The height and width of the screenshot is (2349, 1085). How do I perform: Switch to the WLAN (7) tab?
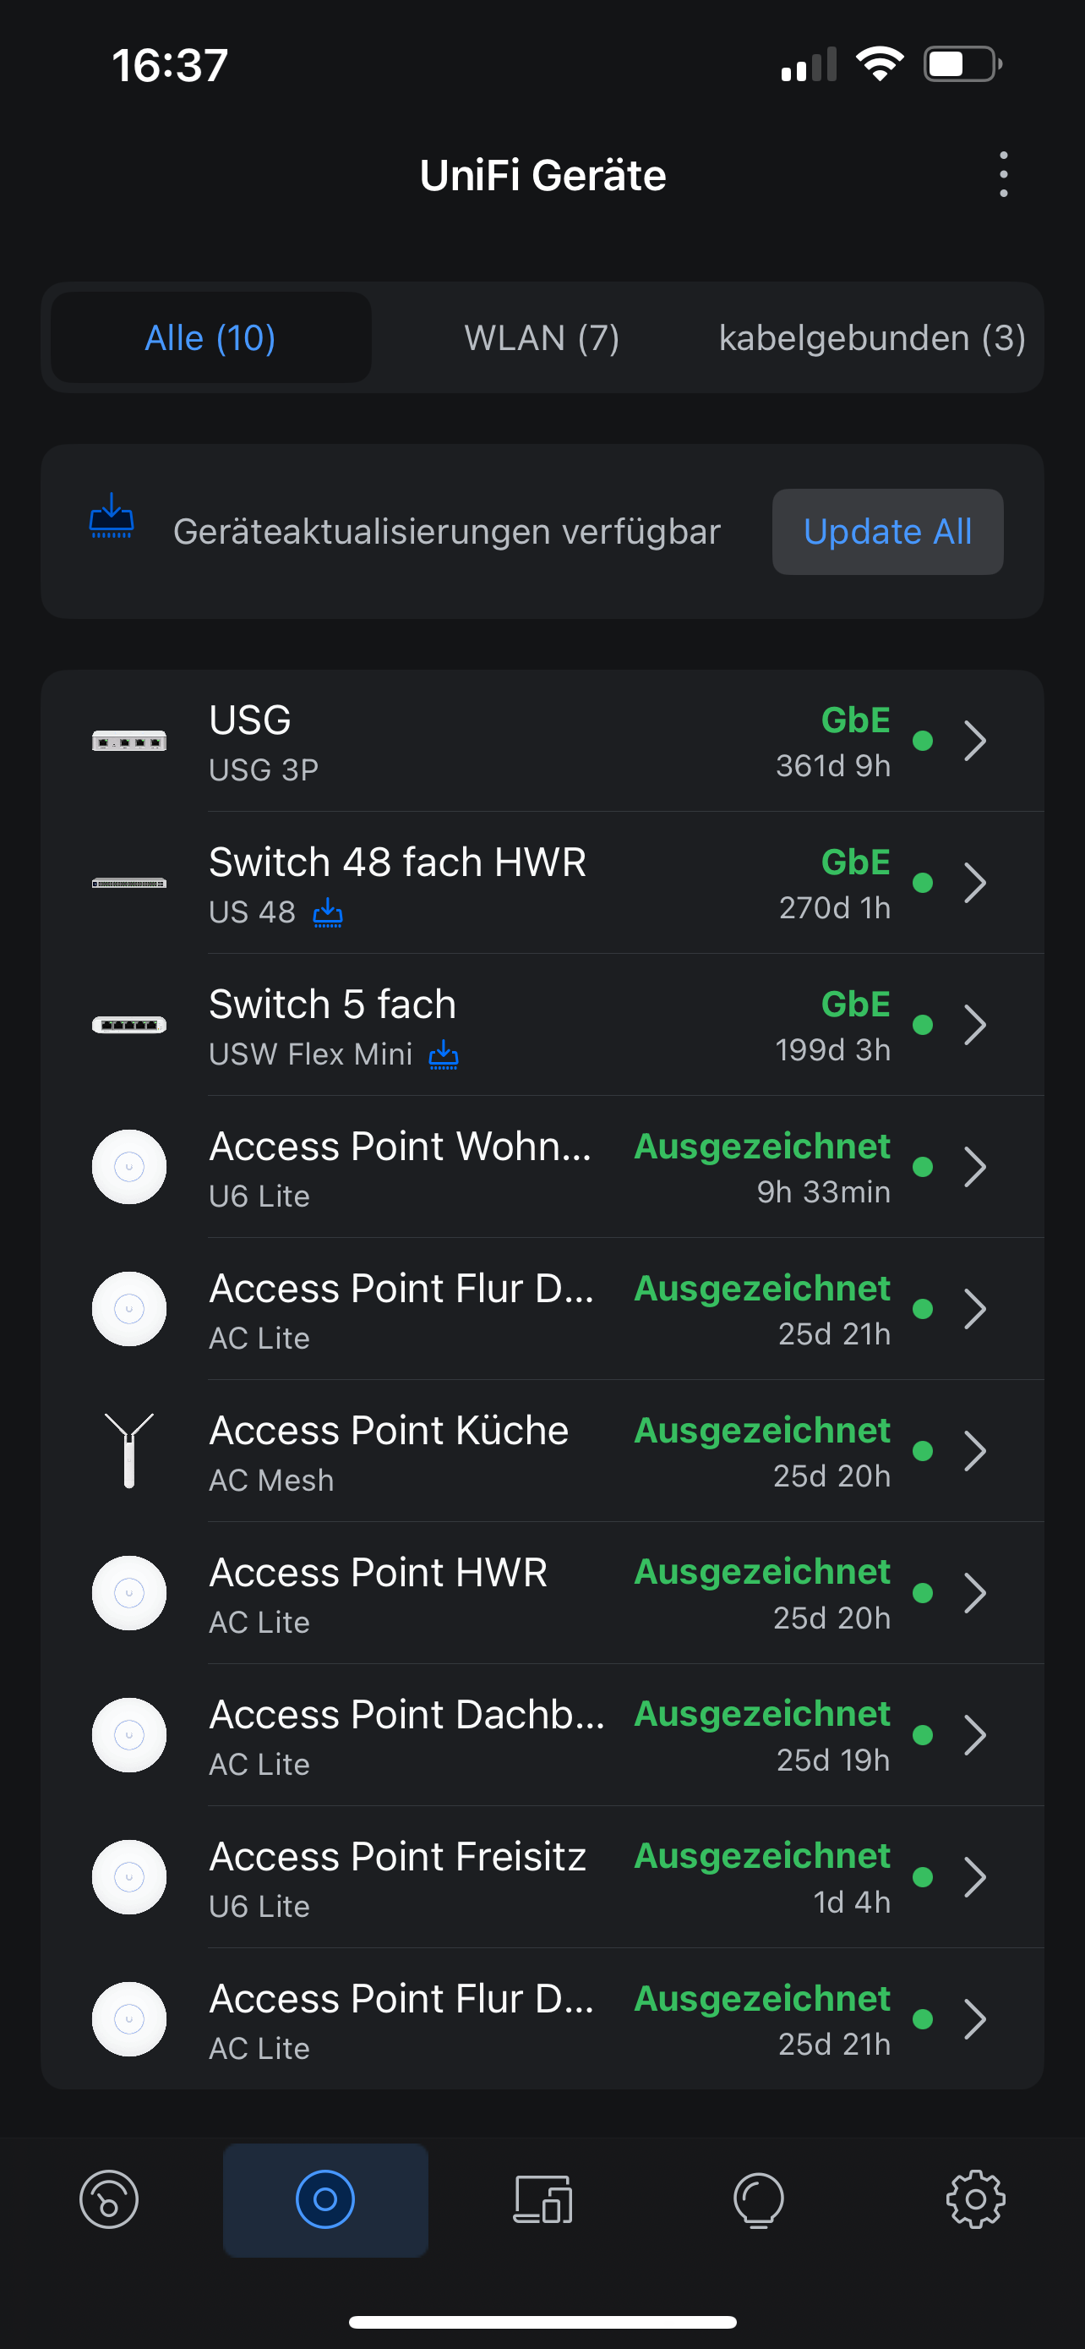coord(542,337)
